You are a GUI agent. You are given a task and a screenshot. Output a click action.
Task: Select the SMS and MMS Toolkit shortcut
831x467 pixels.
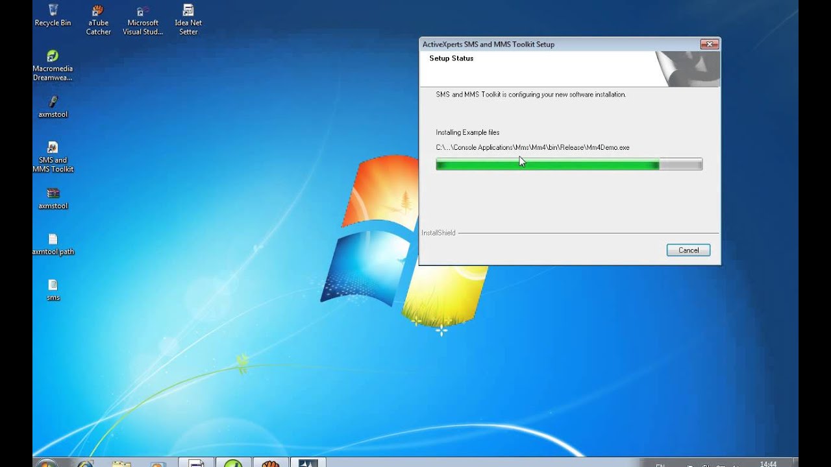pos(53,157)
